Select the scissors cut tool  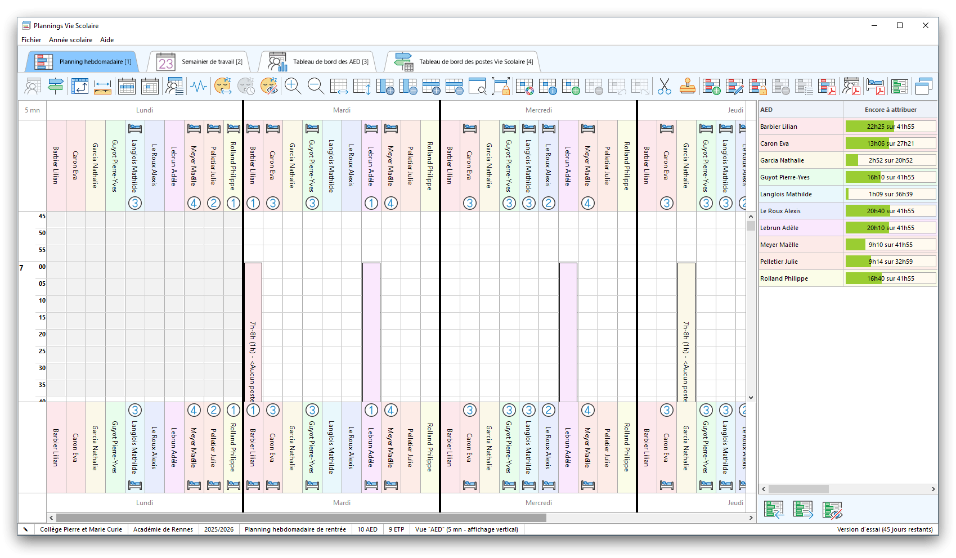coord(664,86)
